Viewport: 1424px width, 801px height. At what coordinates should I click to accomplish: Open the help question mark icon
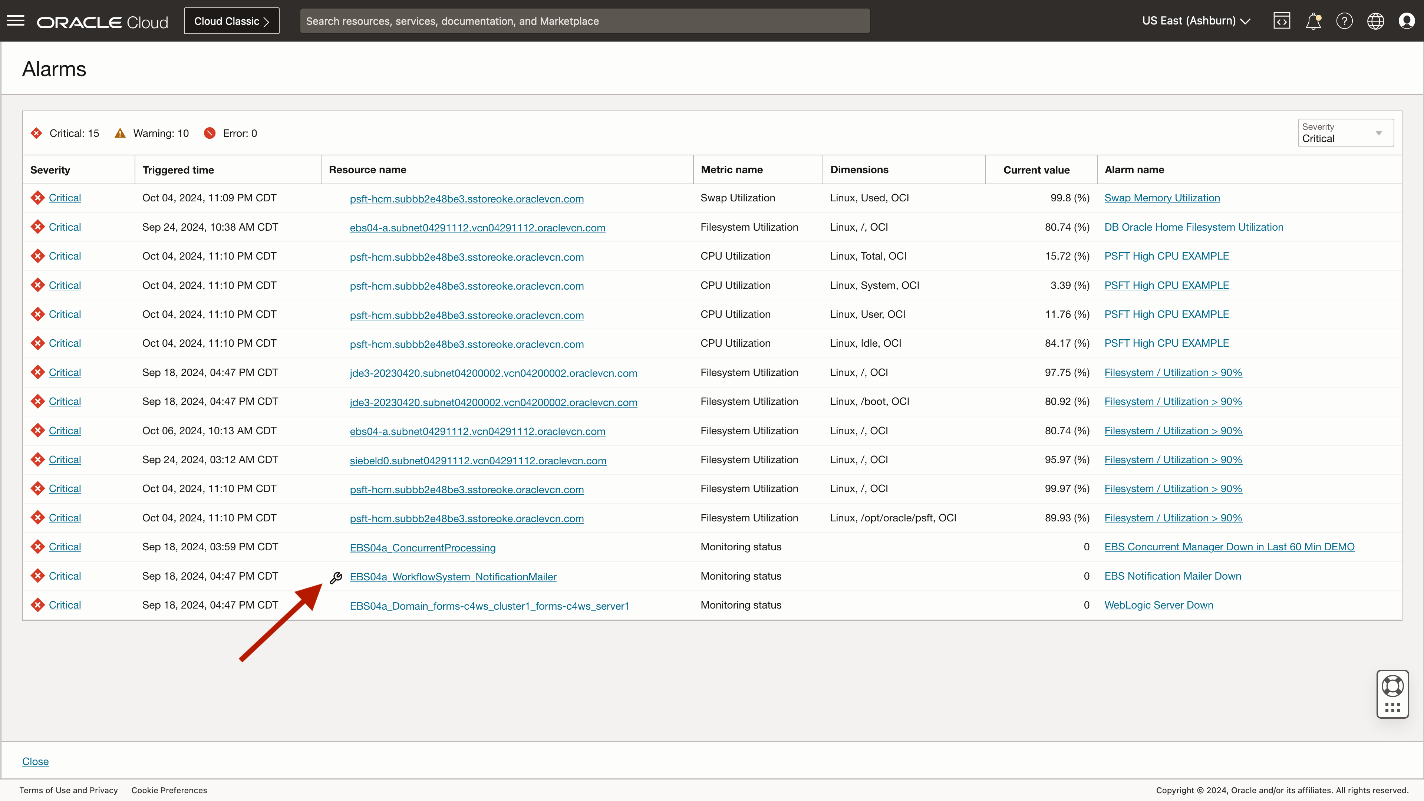click(1344, 21)
